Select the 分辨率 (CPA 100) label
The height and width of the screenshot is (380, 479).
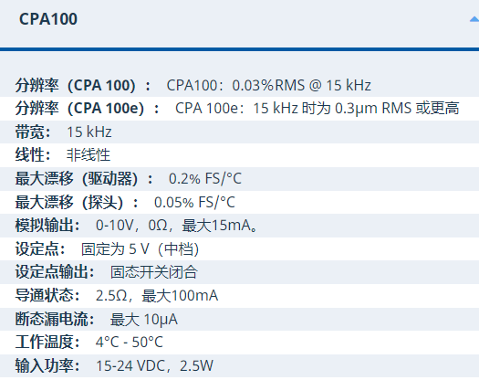pyautogui.click(x=83, y=85)
